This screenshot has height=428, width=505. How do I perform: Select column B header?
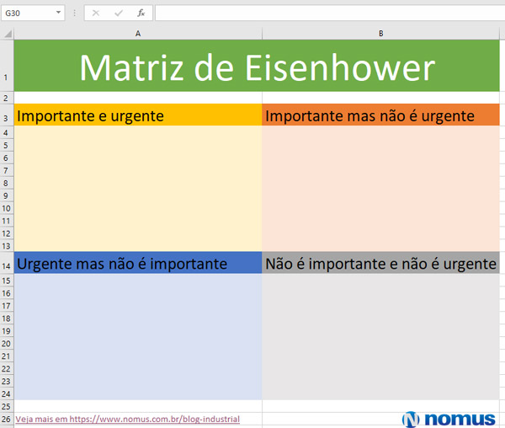pyautogui.click(x=381, y=33)
